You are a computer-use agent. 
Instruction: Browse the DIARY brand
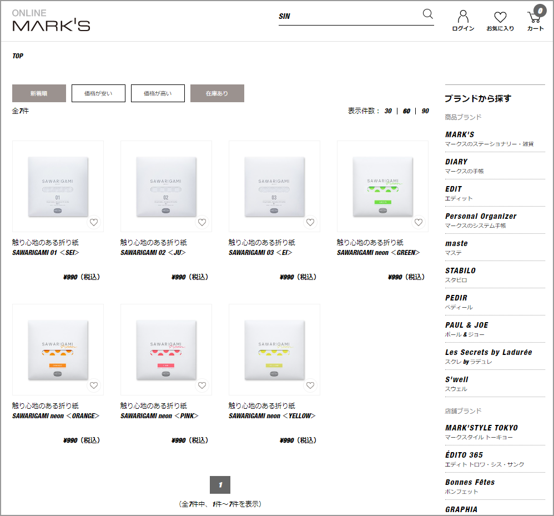click(495, 166)
